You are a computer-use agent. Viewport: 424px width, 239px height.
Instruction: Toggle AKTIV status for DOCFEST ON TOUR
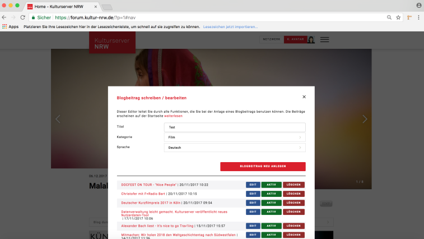[x=271, y=185]
